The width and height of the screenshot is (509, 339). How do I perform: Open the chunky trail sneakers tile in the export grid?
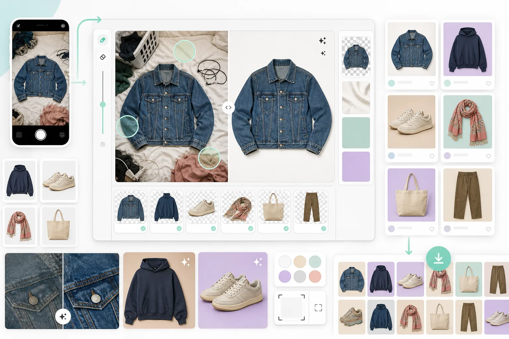pyautogui.click(x=352, y=317)
